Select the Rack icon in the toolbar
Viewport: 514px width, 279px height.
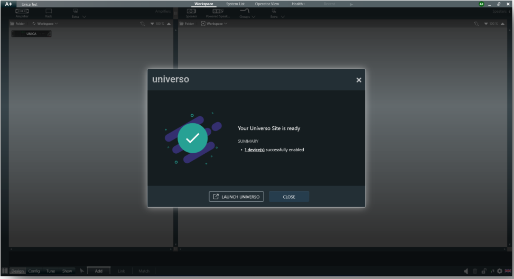[x=49, y=13]
